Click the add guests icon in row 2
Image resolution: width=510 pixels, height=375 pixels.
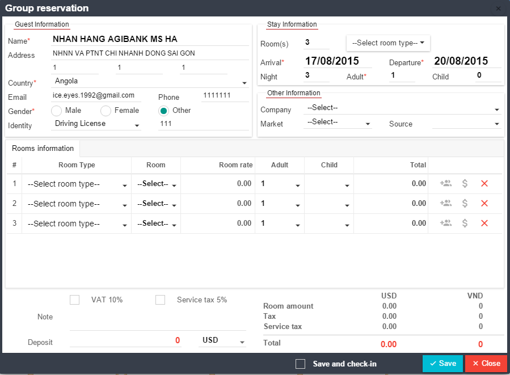(x=446, y=204)
